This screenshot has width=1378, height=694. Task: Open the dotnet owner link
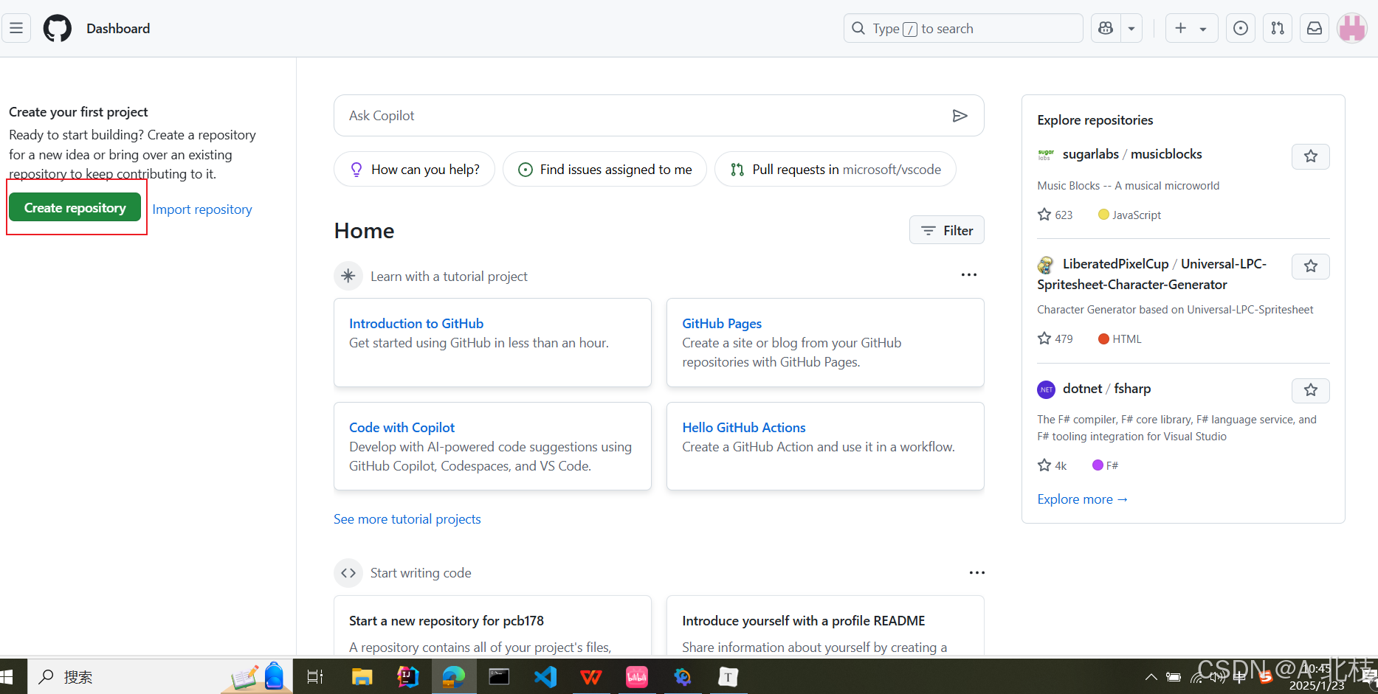[x=1082, y=389]
